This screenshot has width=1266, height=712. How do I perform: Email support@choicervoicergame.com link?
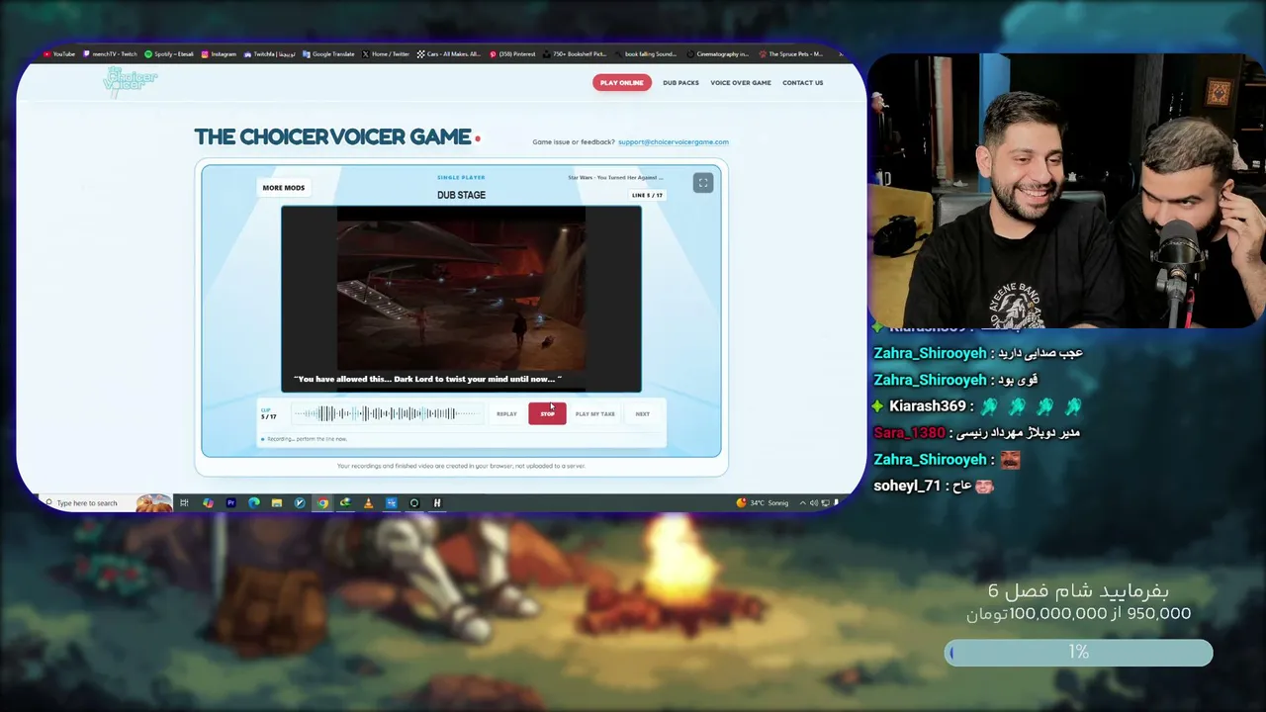[674, 142]
